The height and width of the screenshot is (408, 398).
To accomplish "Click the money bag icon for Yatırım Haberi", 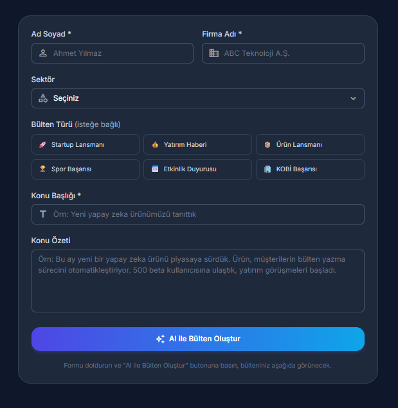I will coord(155,144).
